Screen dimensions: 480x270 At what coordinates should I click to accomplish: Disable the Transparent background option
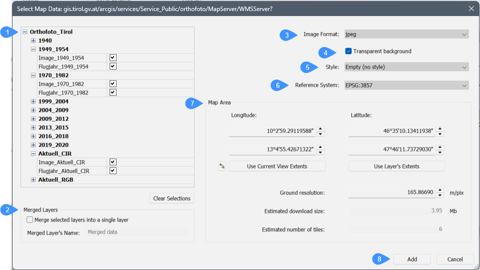click(x=348, y=51)
